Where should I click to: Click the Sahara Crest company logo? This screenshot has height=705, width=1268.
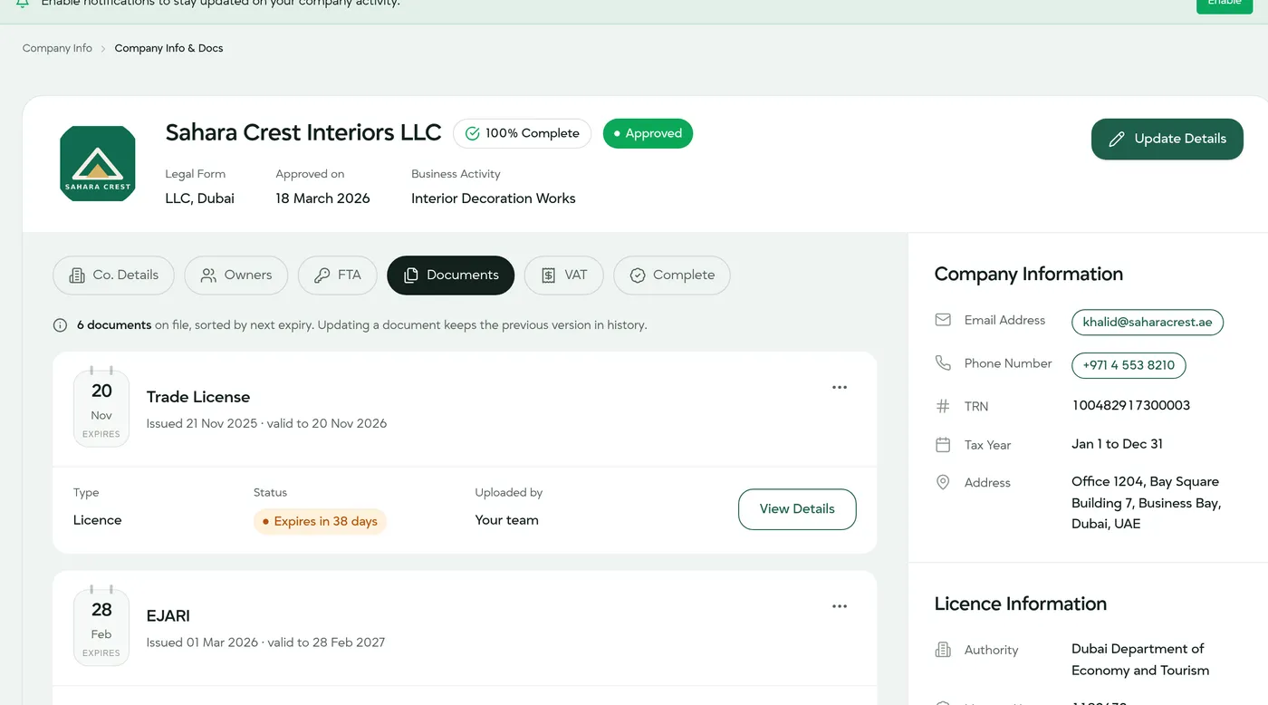coord(98,163)
